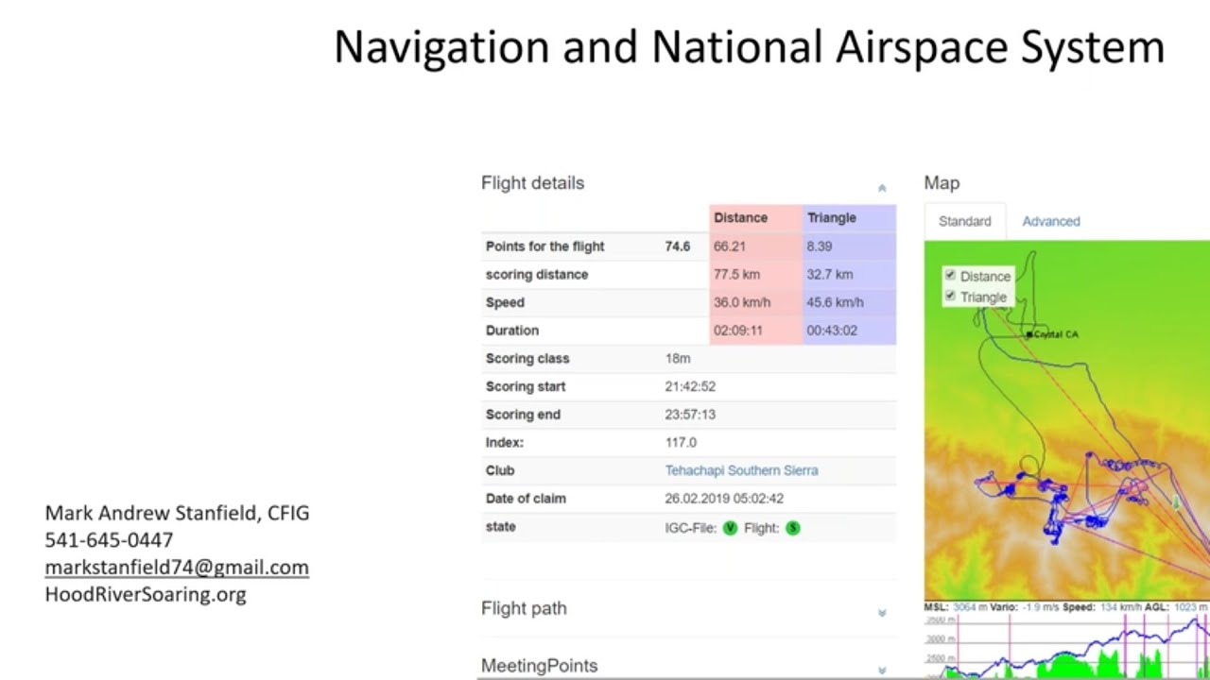Screen dimensions: 1210x680
Task: Click the markstanfield74@gmail.com email link
Action: [177, 567]
